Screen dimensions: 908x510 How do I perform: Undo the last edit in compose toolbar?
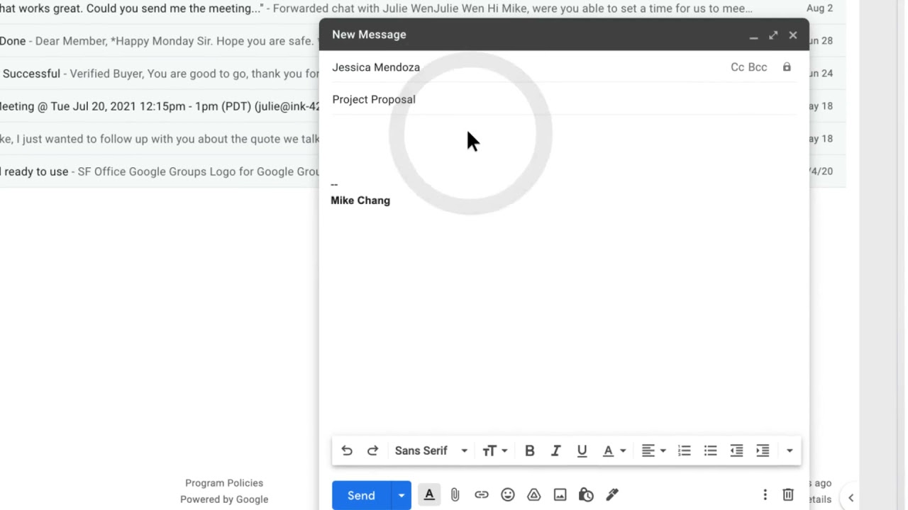[347, 450]
